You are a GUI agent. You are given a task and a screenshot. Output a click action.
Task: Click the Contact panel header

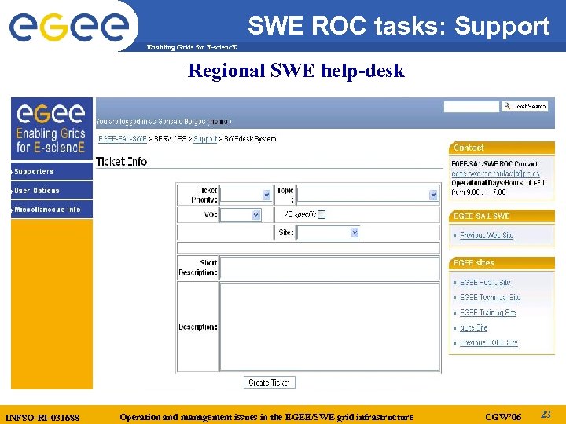tap(502, 148)
